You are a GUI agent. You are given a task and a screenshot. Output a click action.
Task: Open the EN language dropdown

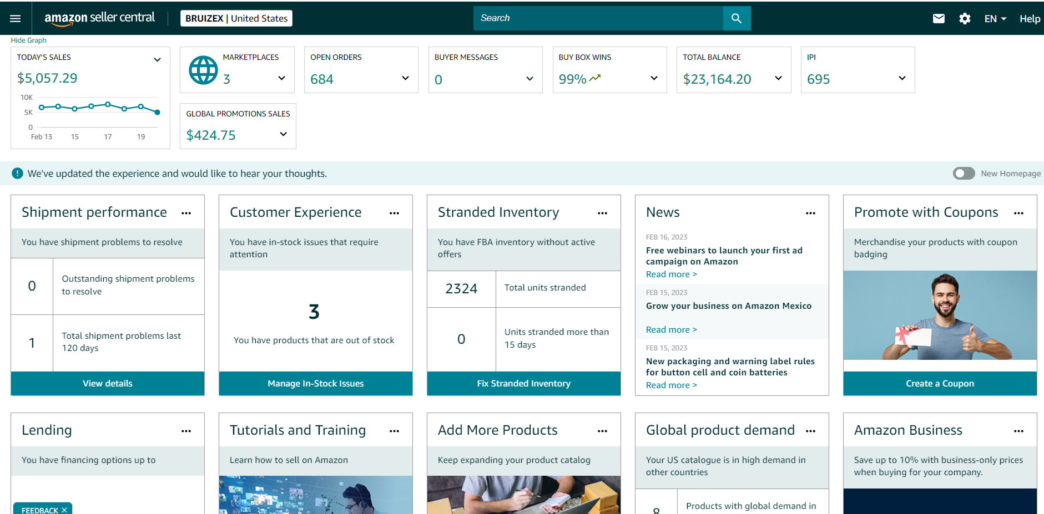pos(995,19)
